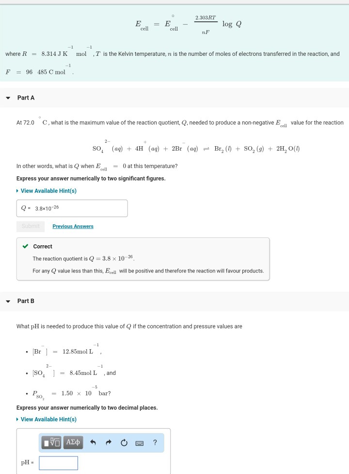
Task: Select the Part A section header
Action: (x=27, y=97)
